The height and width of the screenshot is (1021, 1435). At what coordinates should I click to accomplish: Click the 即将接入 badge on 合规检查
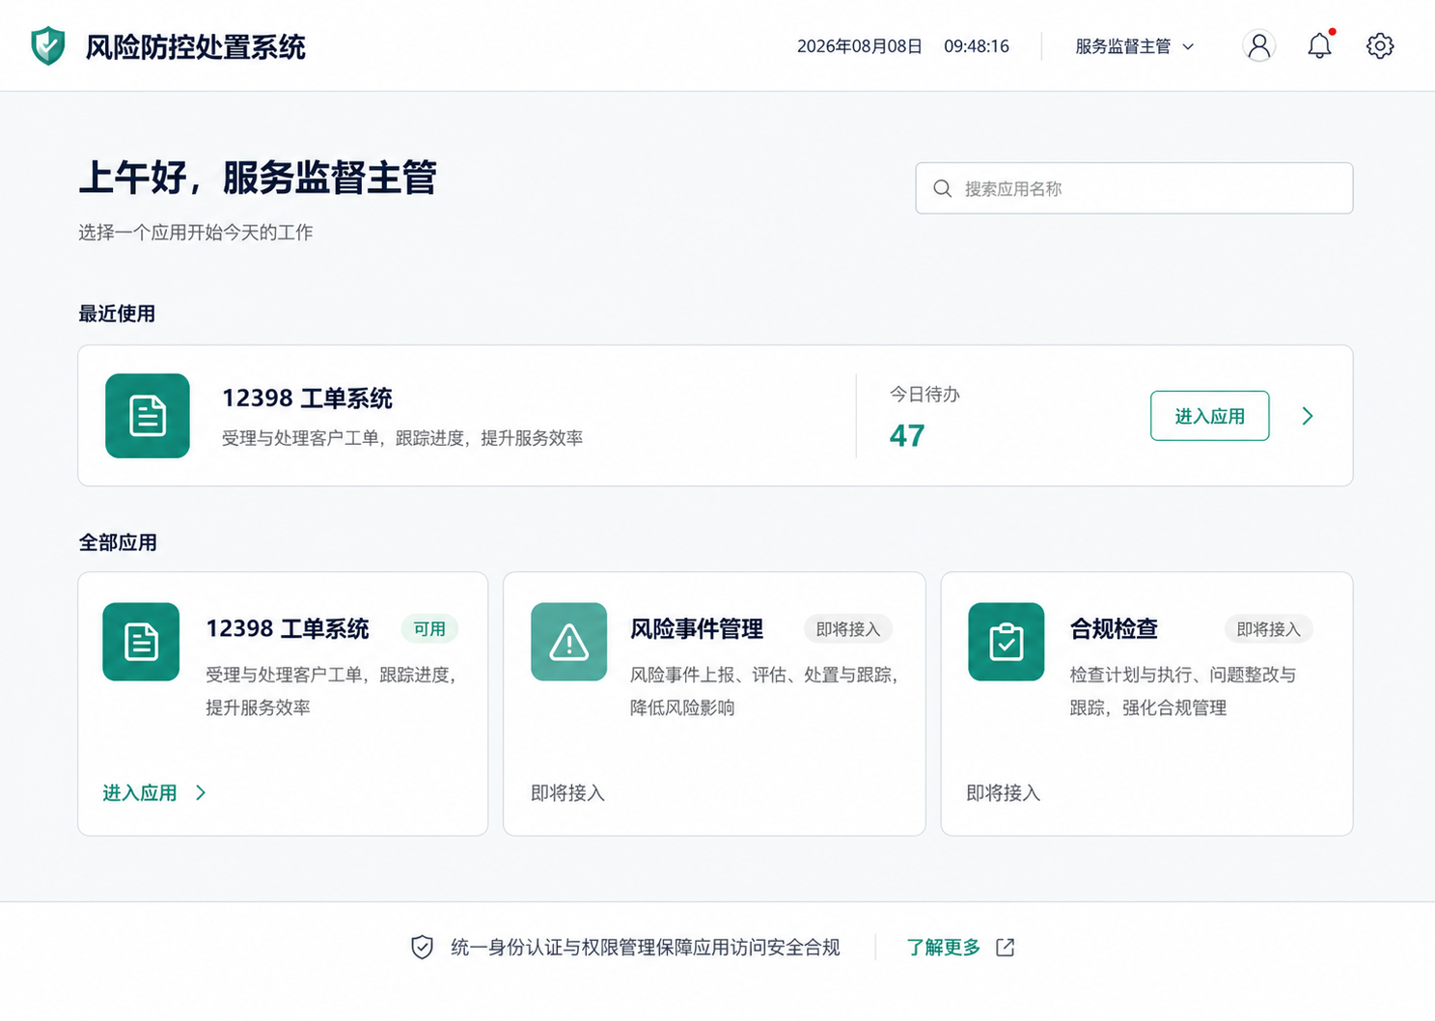click(1268, 629)
